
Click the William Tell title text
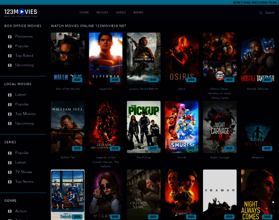pyautogui.click(x=68, y=157)
